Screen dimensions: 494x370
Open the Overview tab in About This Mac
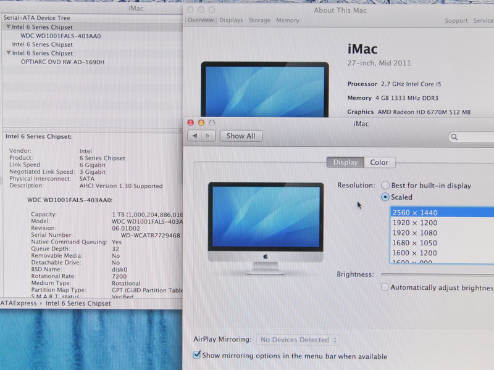(200, 20)
